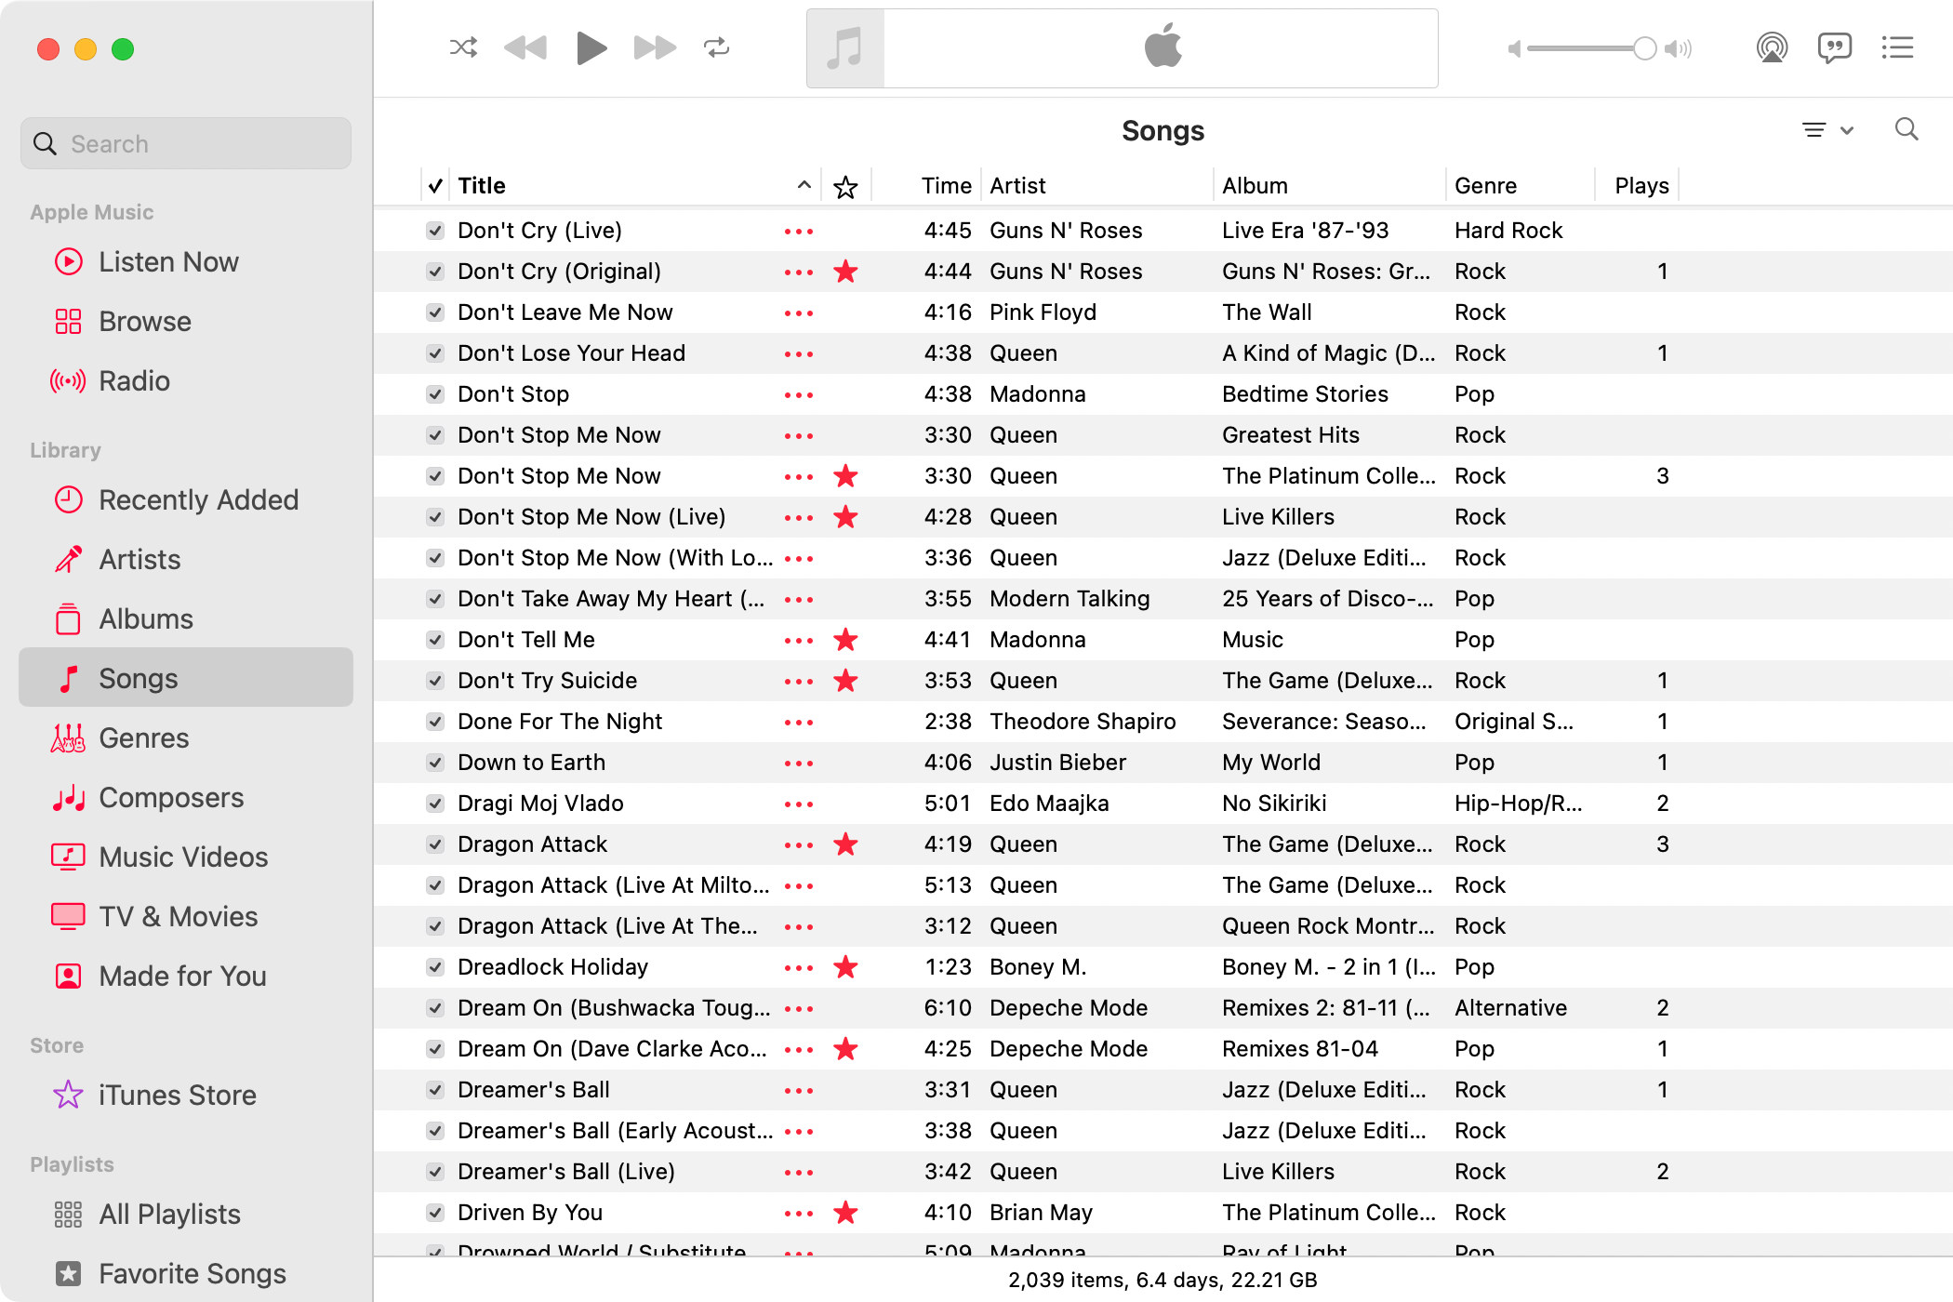The width and height of the screenshot is (1953, 1302).
Task: Adjust the volume slider knob
Action: point(1644,48)
